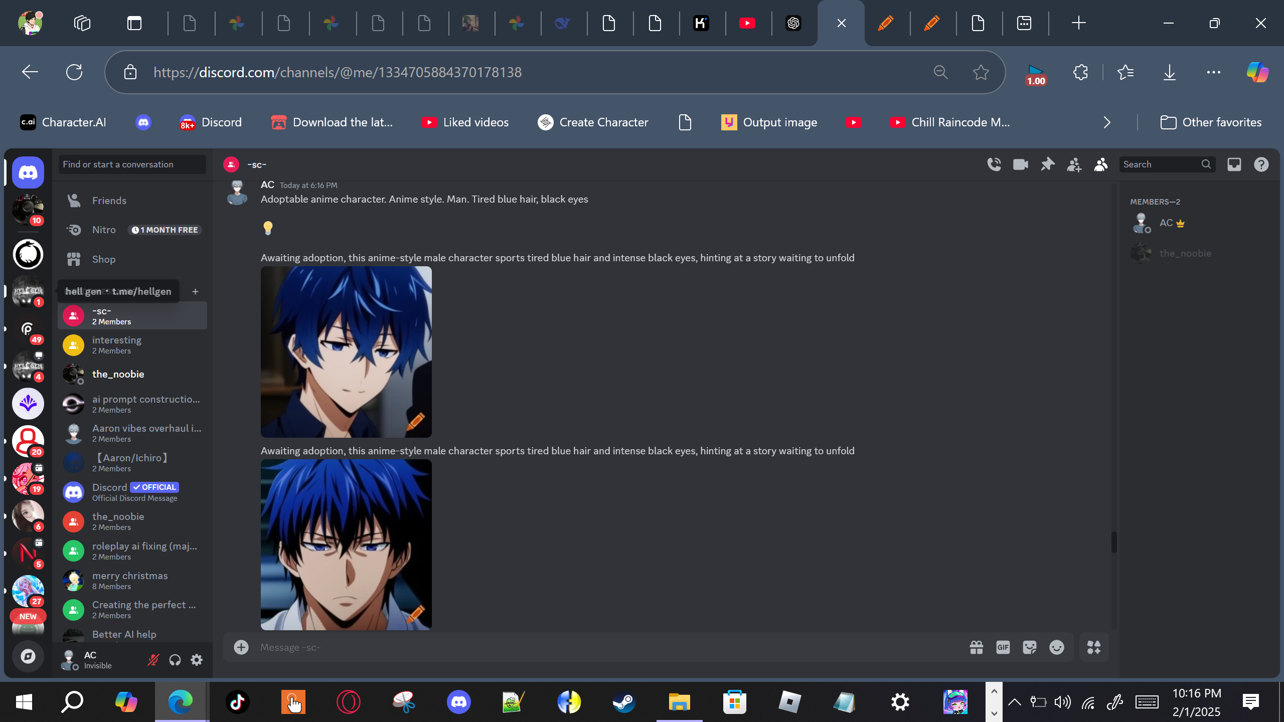Image resolution: width=1284 pixels, height=722 pixels.
Task: Expand the bookmarks bar overflow chevron
Action: 1107,122
